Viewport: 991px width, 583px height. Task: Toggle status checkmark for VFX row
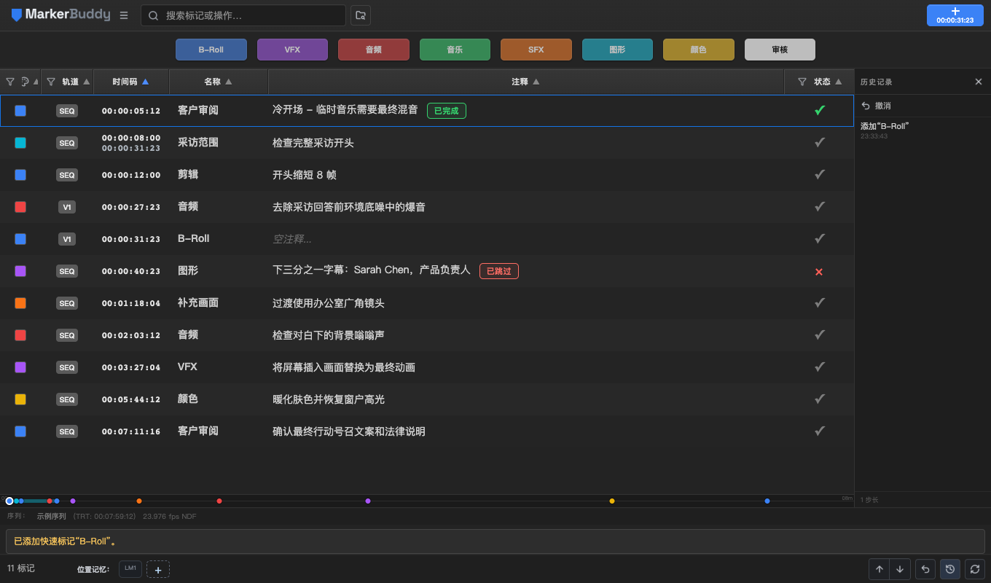point(820,367)
